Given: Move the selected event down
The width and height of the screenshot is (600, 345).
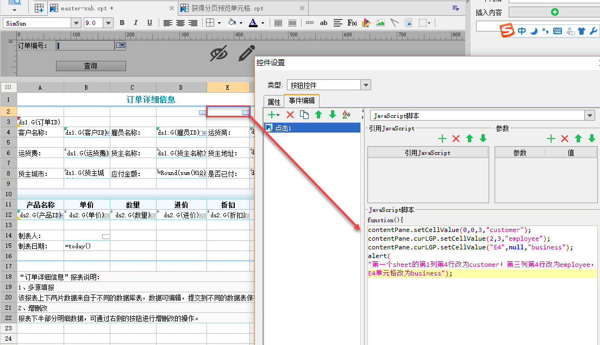Looking at the screenshot, I should point(333,115).
